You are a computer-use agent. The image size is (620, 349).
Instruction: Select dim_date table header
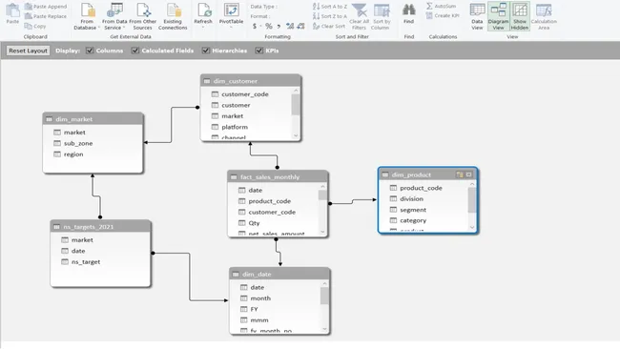pyautogui.click(x=279, y=274)
